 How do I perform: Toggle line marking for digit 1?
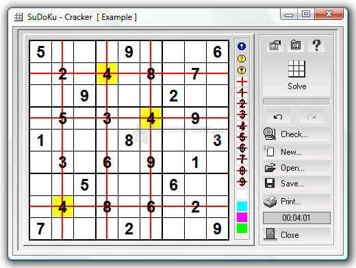(242, 93)
